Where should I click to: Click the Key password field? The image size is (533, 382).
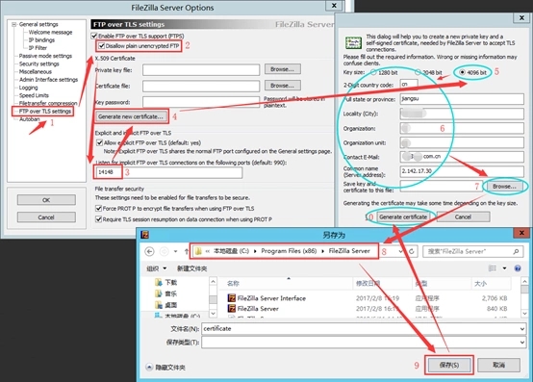pos(201,102)
